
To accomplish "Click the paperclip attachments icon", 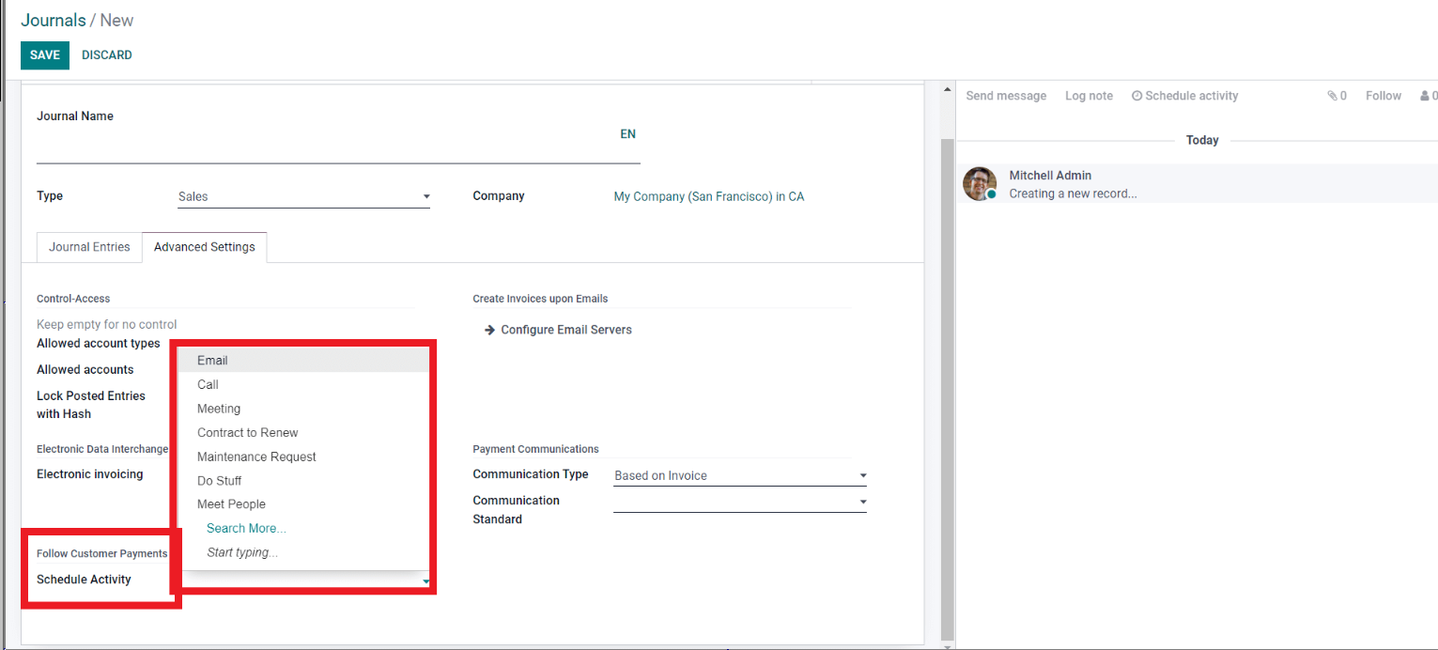I will (x=1331, y=96).
